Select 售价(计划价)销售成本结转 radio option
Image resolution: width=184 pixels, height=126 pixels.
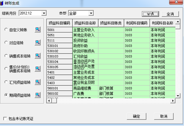tap(6, 69)
